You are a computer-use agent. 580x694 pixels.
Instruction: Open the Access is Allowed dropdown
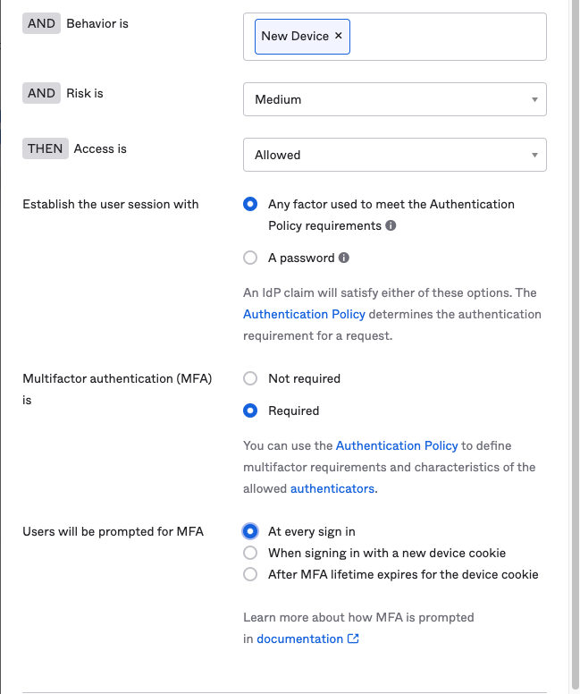click(x=394, y=155)
